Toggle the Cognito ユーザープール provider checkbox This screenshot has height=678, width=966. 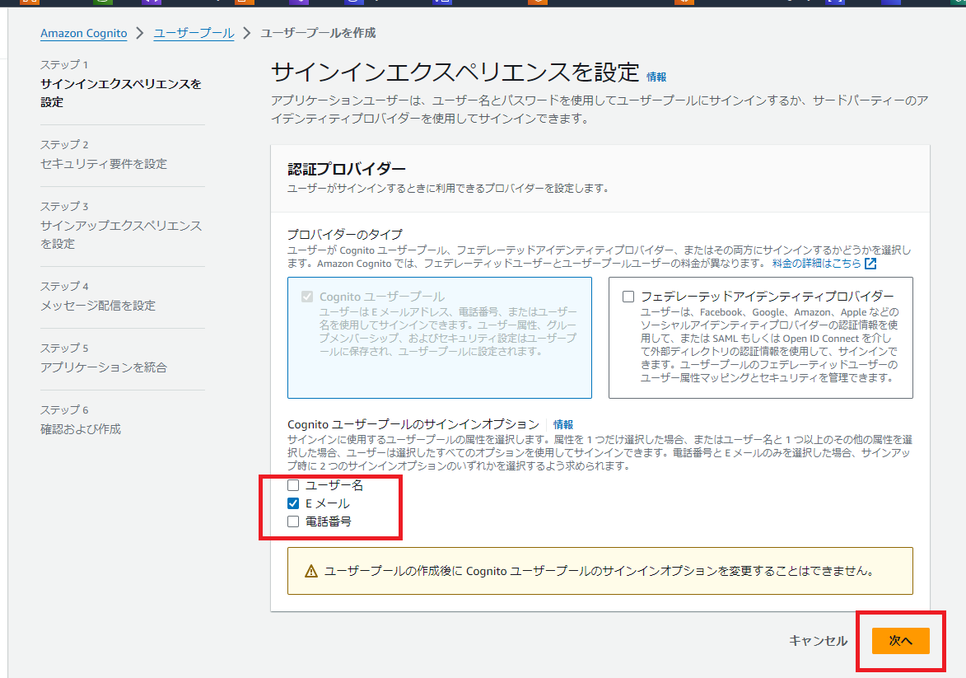click(x=307, y=297)
